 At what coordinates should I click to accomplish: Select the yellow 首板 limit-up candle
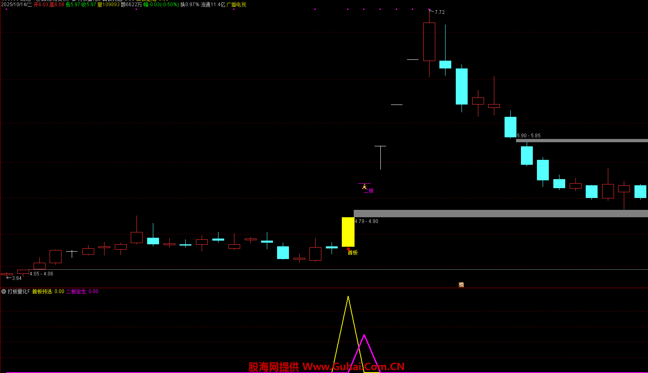coord(348,232)
